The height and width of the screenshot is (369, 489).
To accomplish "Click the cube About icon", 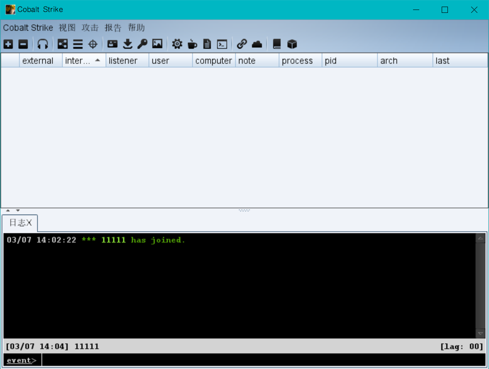I will point(292,44).
